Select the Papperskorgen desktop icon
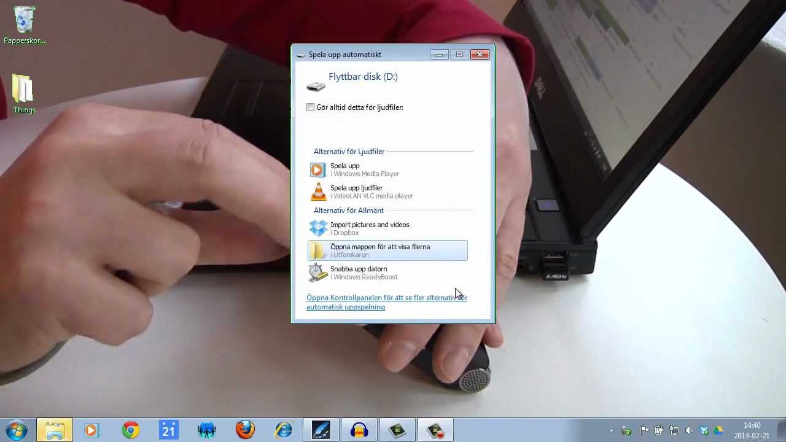 pyautogui.click(x=25, y=26)
